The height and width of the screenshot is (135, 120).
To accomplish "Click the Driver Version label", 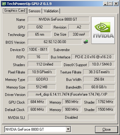I will pyautogui.click(x=15, y=95).
